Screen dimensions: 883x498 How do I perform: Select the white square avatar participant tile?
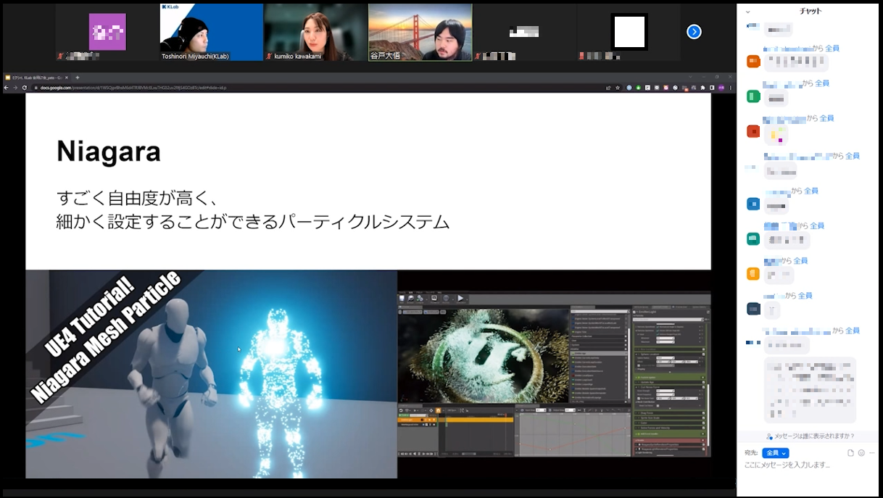(629, 32)
